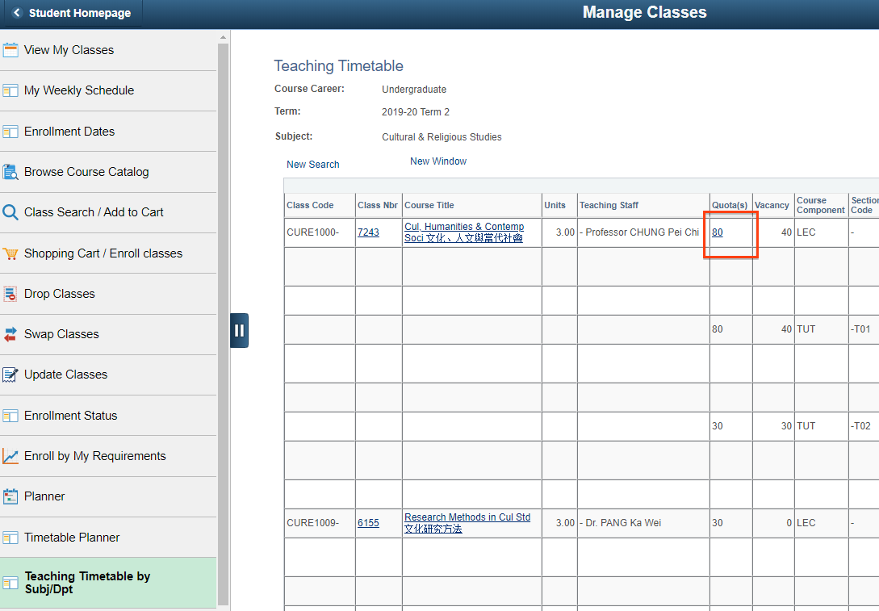This screenshot has width=879, height=611.
Task: Open class number 7243 link
Action: click(x=368, y=232)
